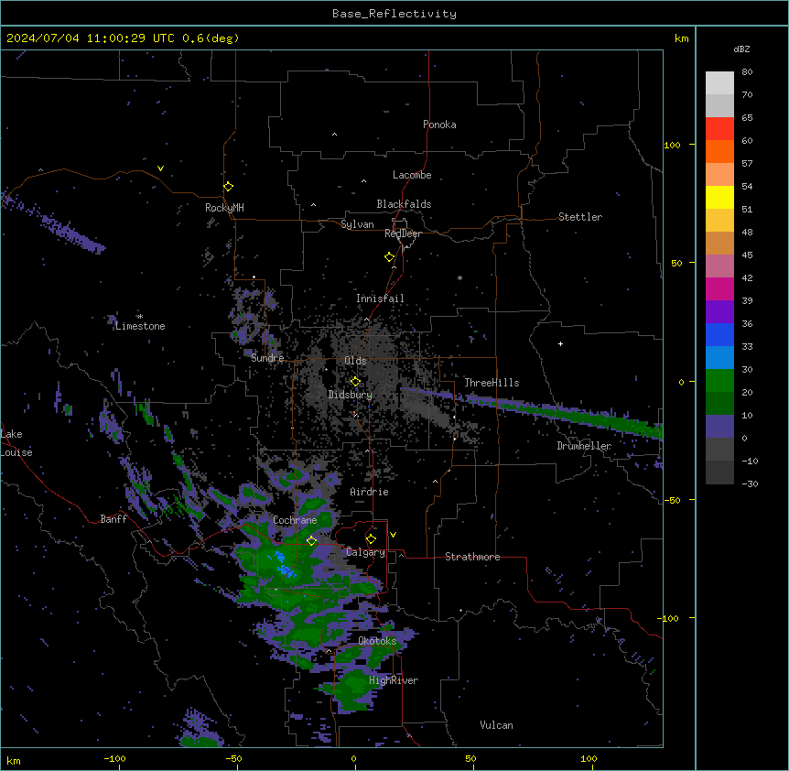
Task: Click the Banff label
Action: tap(113, 519)
